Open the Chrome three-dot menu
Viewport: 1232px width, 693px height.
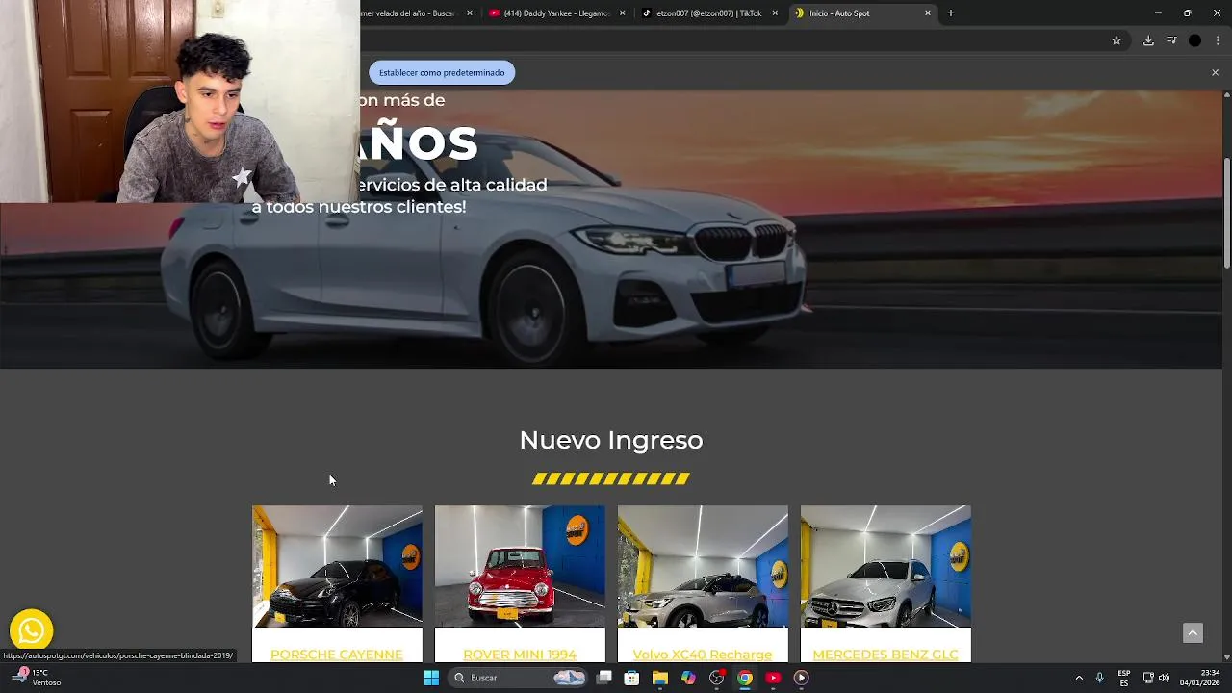1218,40
